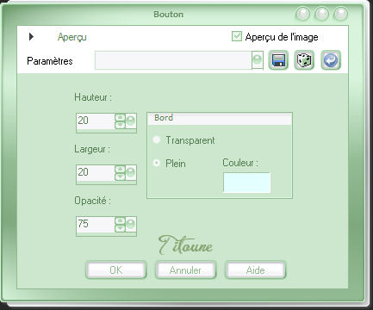
Task: Open help with the Aide button
Action: tap(255, 270)
